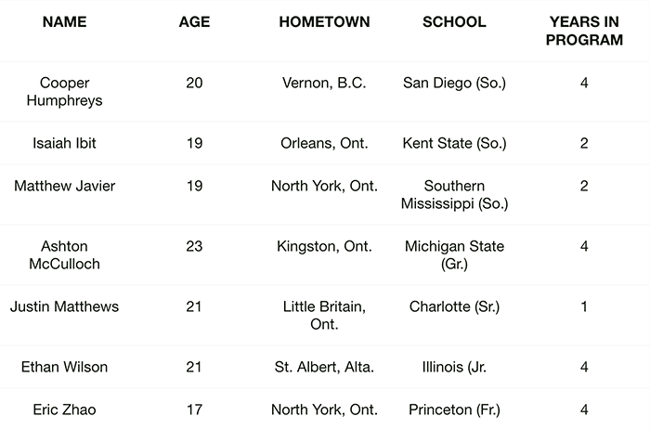Viewport: 650px width, 429px height.
Task: Click the Justin Matthews name cell
Action: tap(64, 306)
